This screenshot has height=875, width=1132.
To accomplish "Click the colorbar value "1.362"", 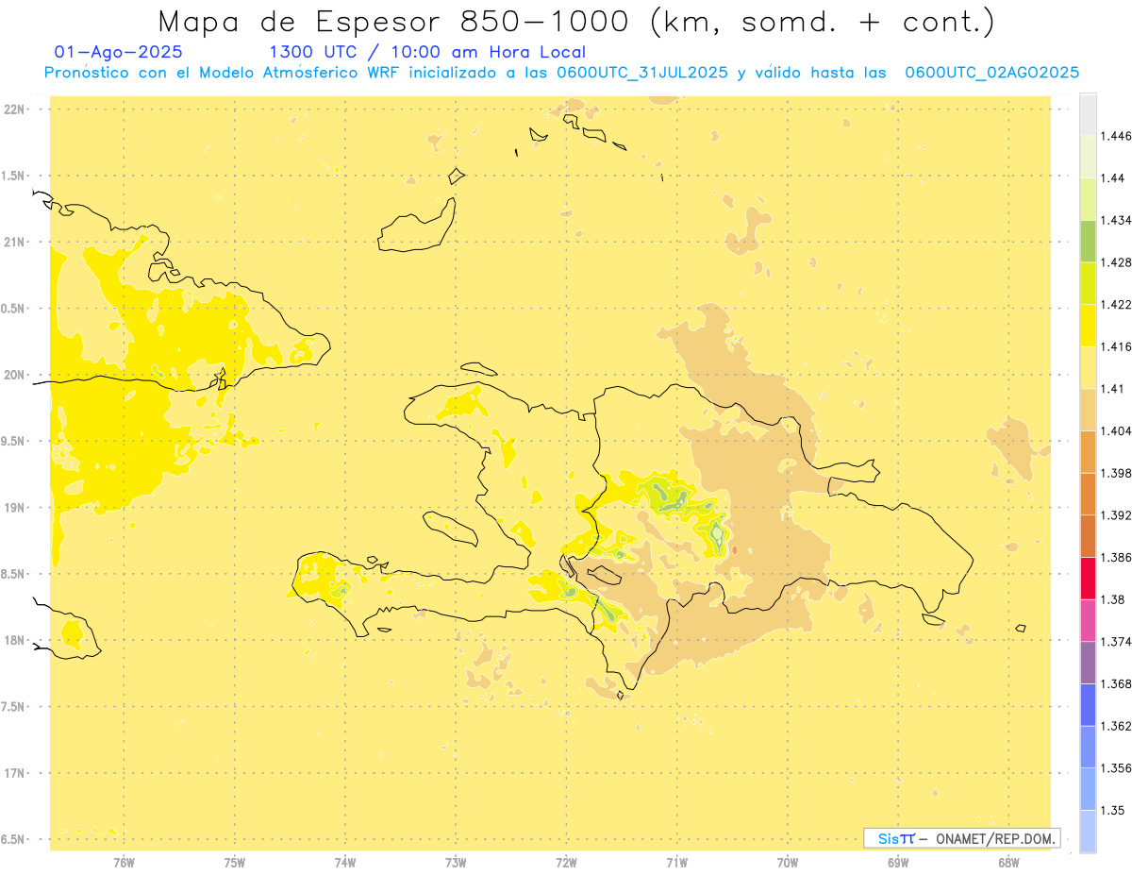I will click(1116, 726).
